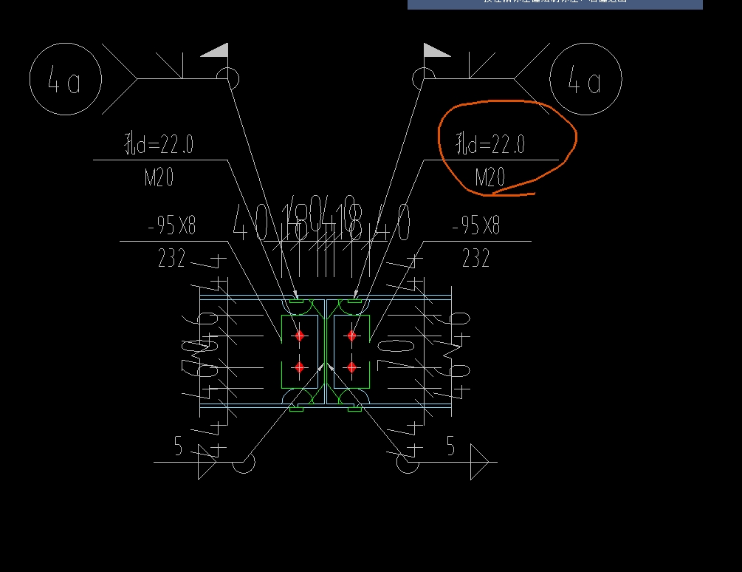Select the weld circle on bottom-right leader
Viewport: 742px width, 572px height.
click(x=408, y=462)
